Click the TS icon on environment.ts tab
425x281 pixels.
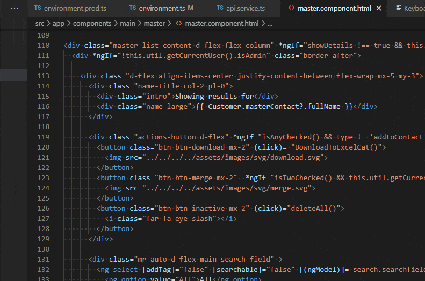(133, 8)
